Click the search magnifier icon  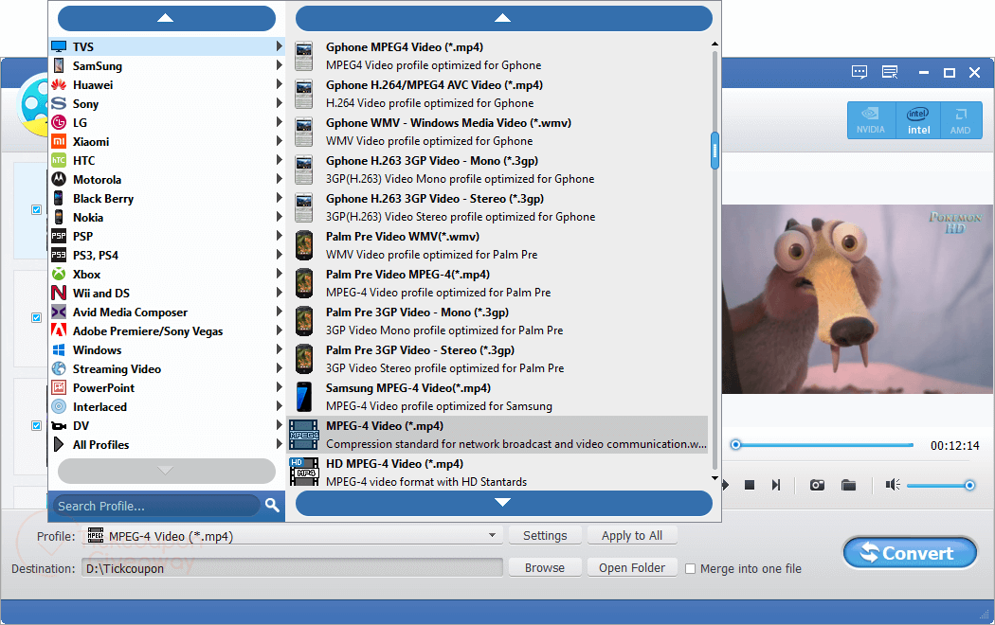272,505
